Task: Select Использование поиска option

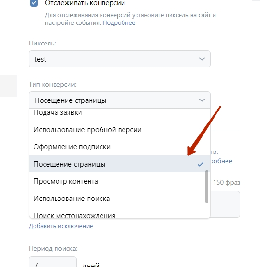Action: click(x=120, y=199)
